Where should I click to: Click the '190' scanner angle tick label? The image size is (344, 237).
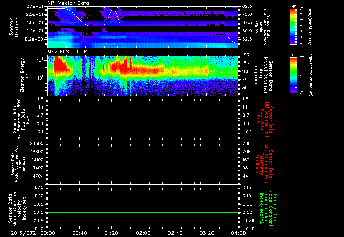coord(246,55)
